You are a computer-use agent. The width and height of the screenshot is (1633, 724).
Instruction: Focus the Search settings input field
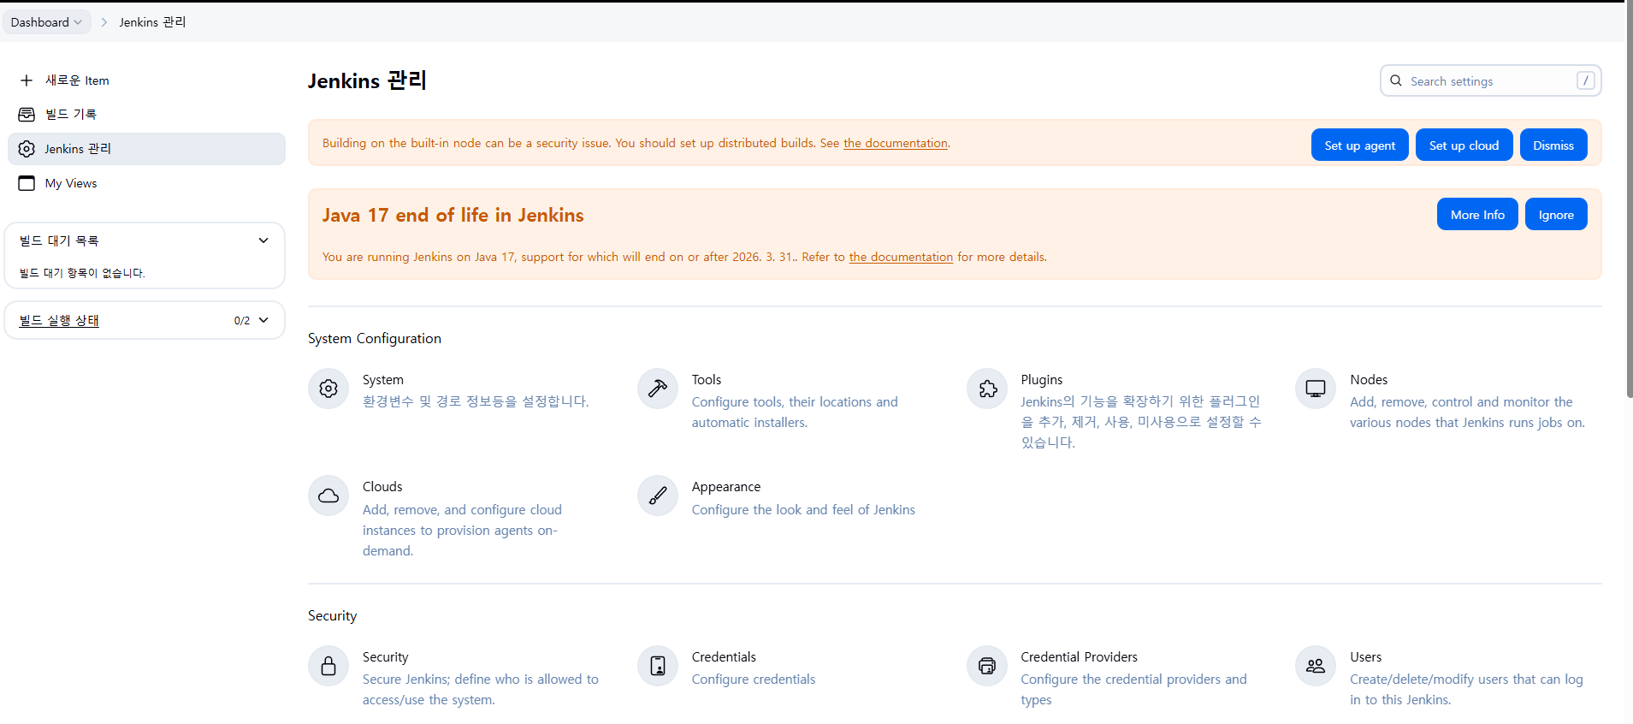coord(1490,80)
